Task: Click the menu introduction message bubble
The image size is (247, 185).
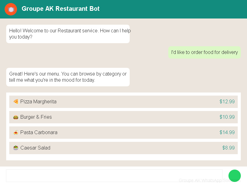Action: coord(68,77)
